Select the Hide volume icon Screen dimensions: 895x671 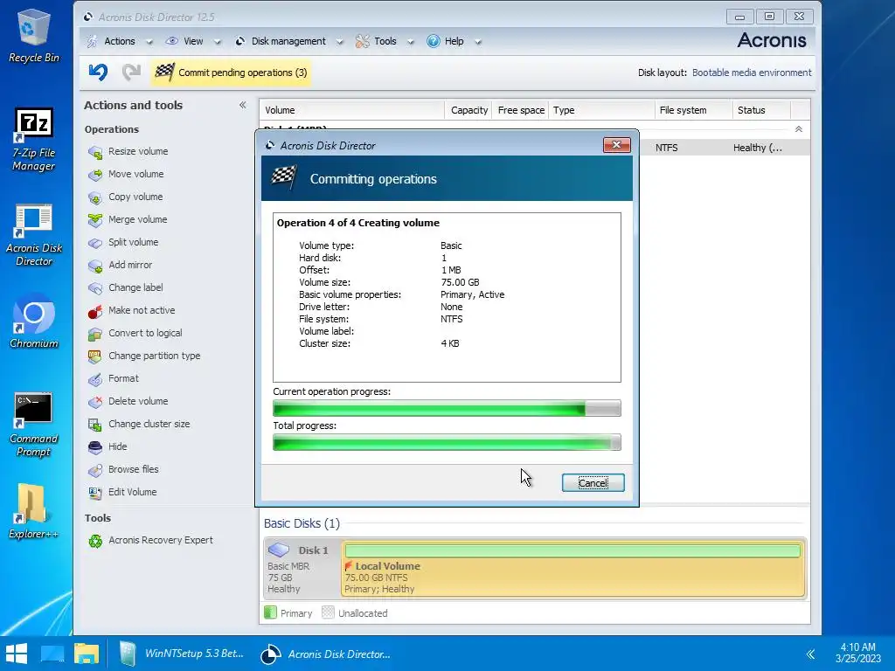point(95,447)
